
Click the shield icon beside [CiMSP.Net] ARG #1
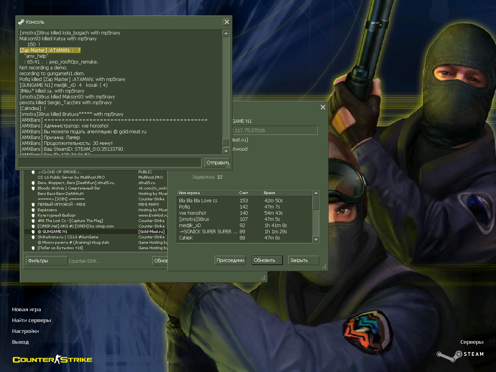pos(33,226)
